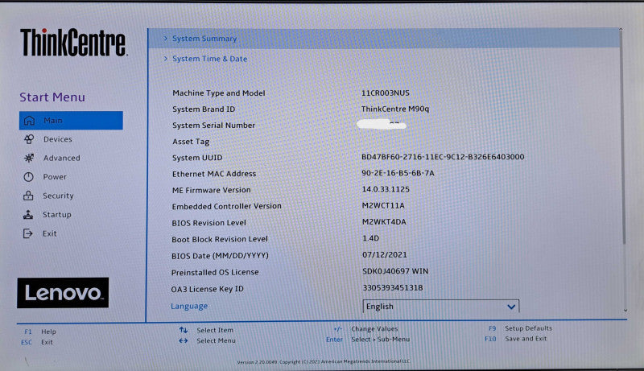Click the Boot Block Revision Level label

point(220,239)
